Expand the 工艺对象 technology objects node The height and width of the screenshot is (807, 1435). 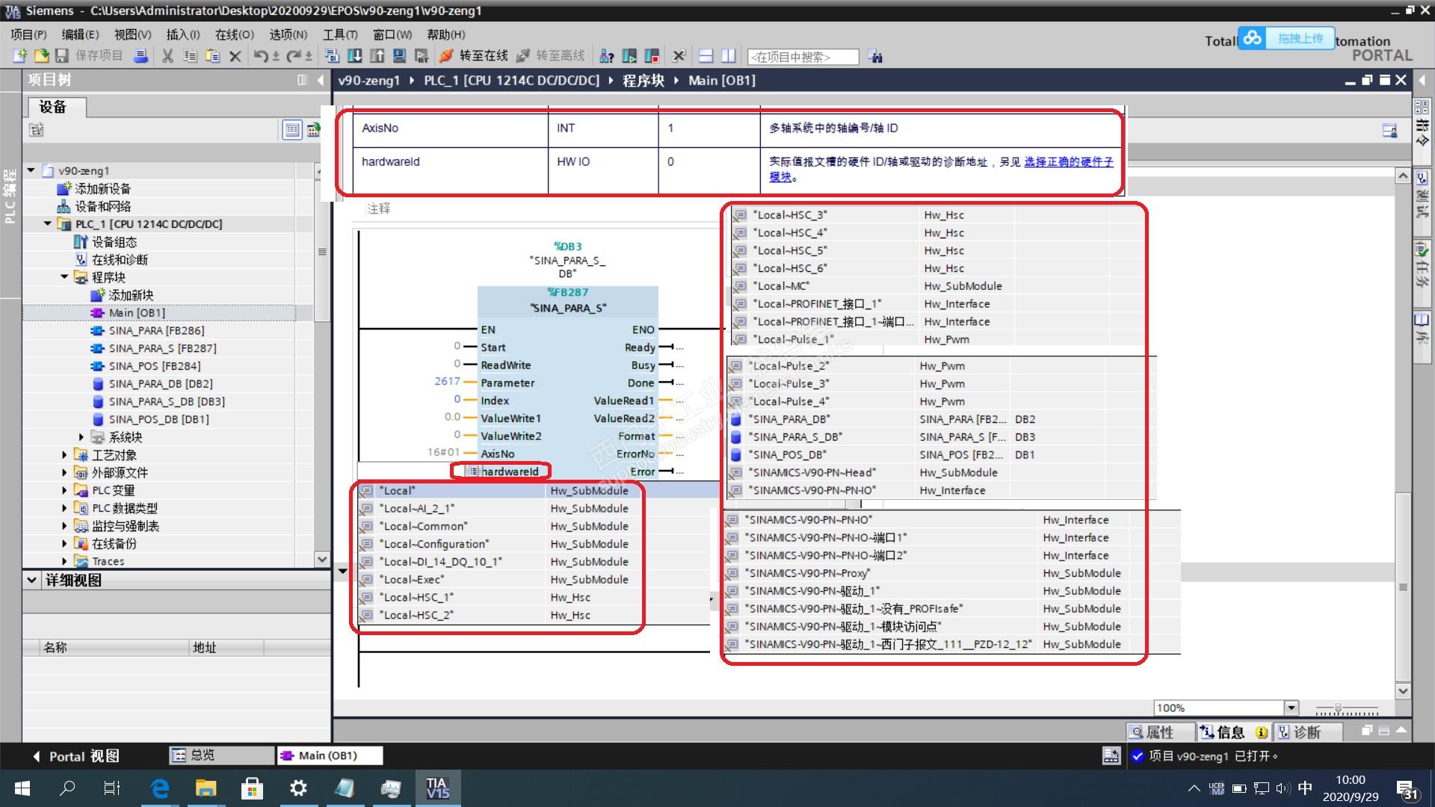64,455
